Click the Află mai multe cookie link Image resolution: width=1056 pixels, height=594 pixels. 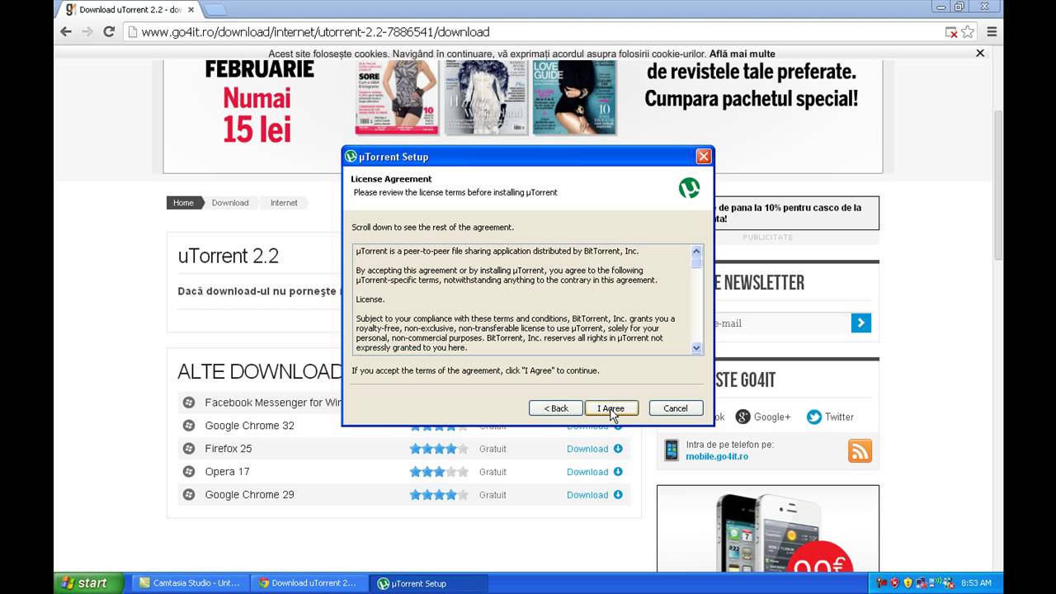click(x=742, y=54)
